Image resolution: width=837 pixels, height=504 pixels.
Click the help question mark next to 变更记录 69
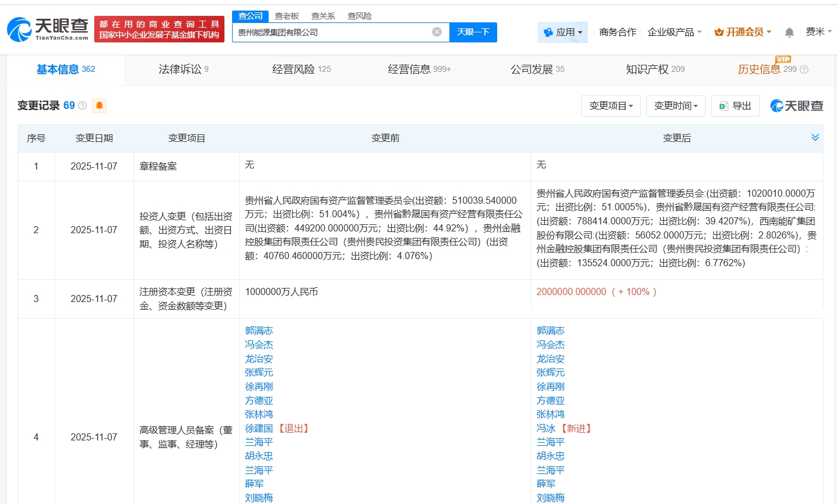pyautogui.click(x=82, y=105)
